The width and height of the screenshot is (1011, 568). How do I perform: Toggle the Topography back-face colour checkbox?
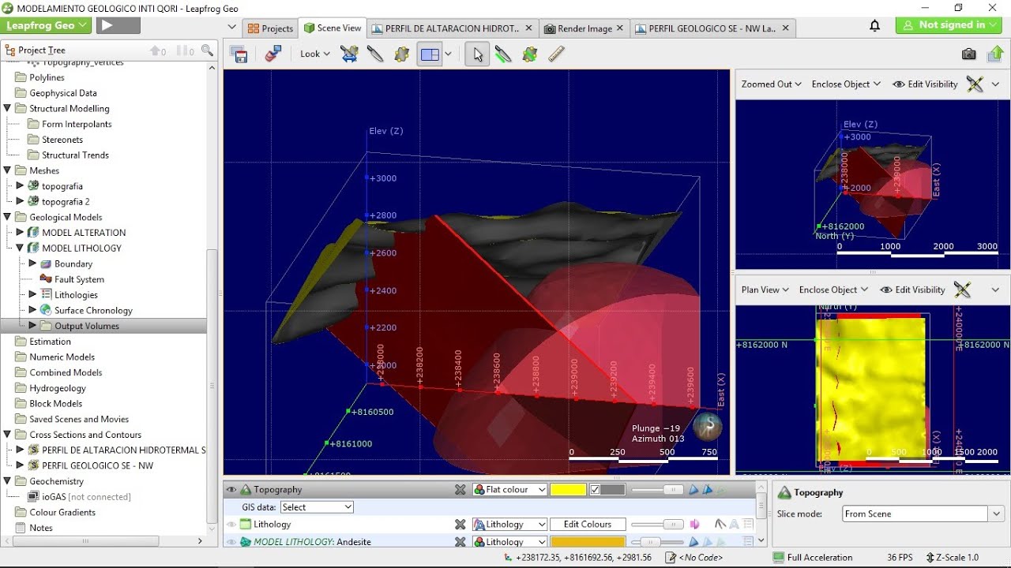click(595, 490)
